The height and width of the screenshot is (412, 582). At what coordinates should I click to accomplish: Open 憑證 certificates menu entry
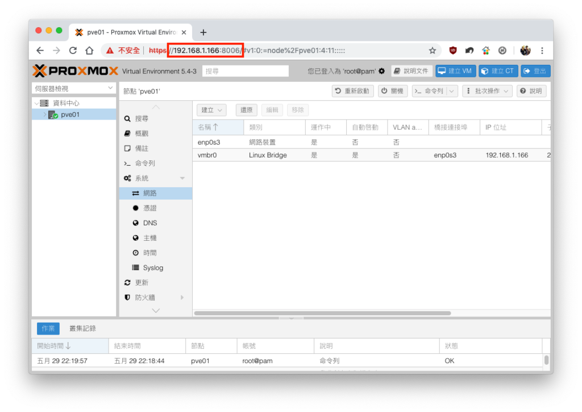pyautogui.click(x=156, y=208)
